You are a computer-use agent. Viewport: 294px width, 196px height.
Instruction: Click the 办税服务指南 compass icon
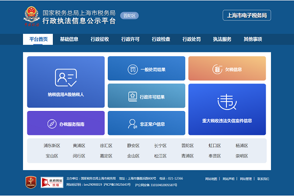tap(52, 124)
